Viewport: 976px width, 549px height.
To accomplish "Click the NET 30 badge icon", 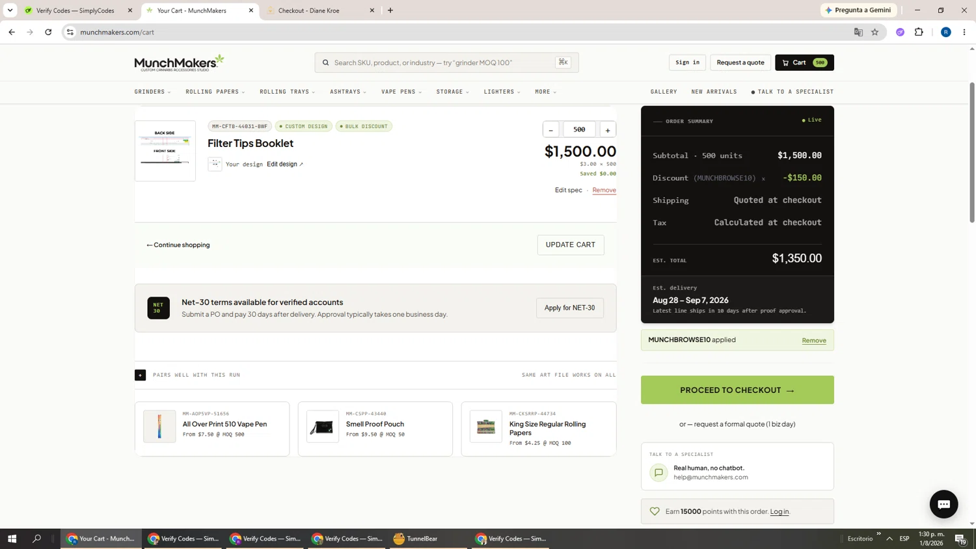I will point(159,308).
